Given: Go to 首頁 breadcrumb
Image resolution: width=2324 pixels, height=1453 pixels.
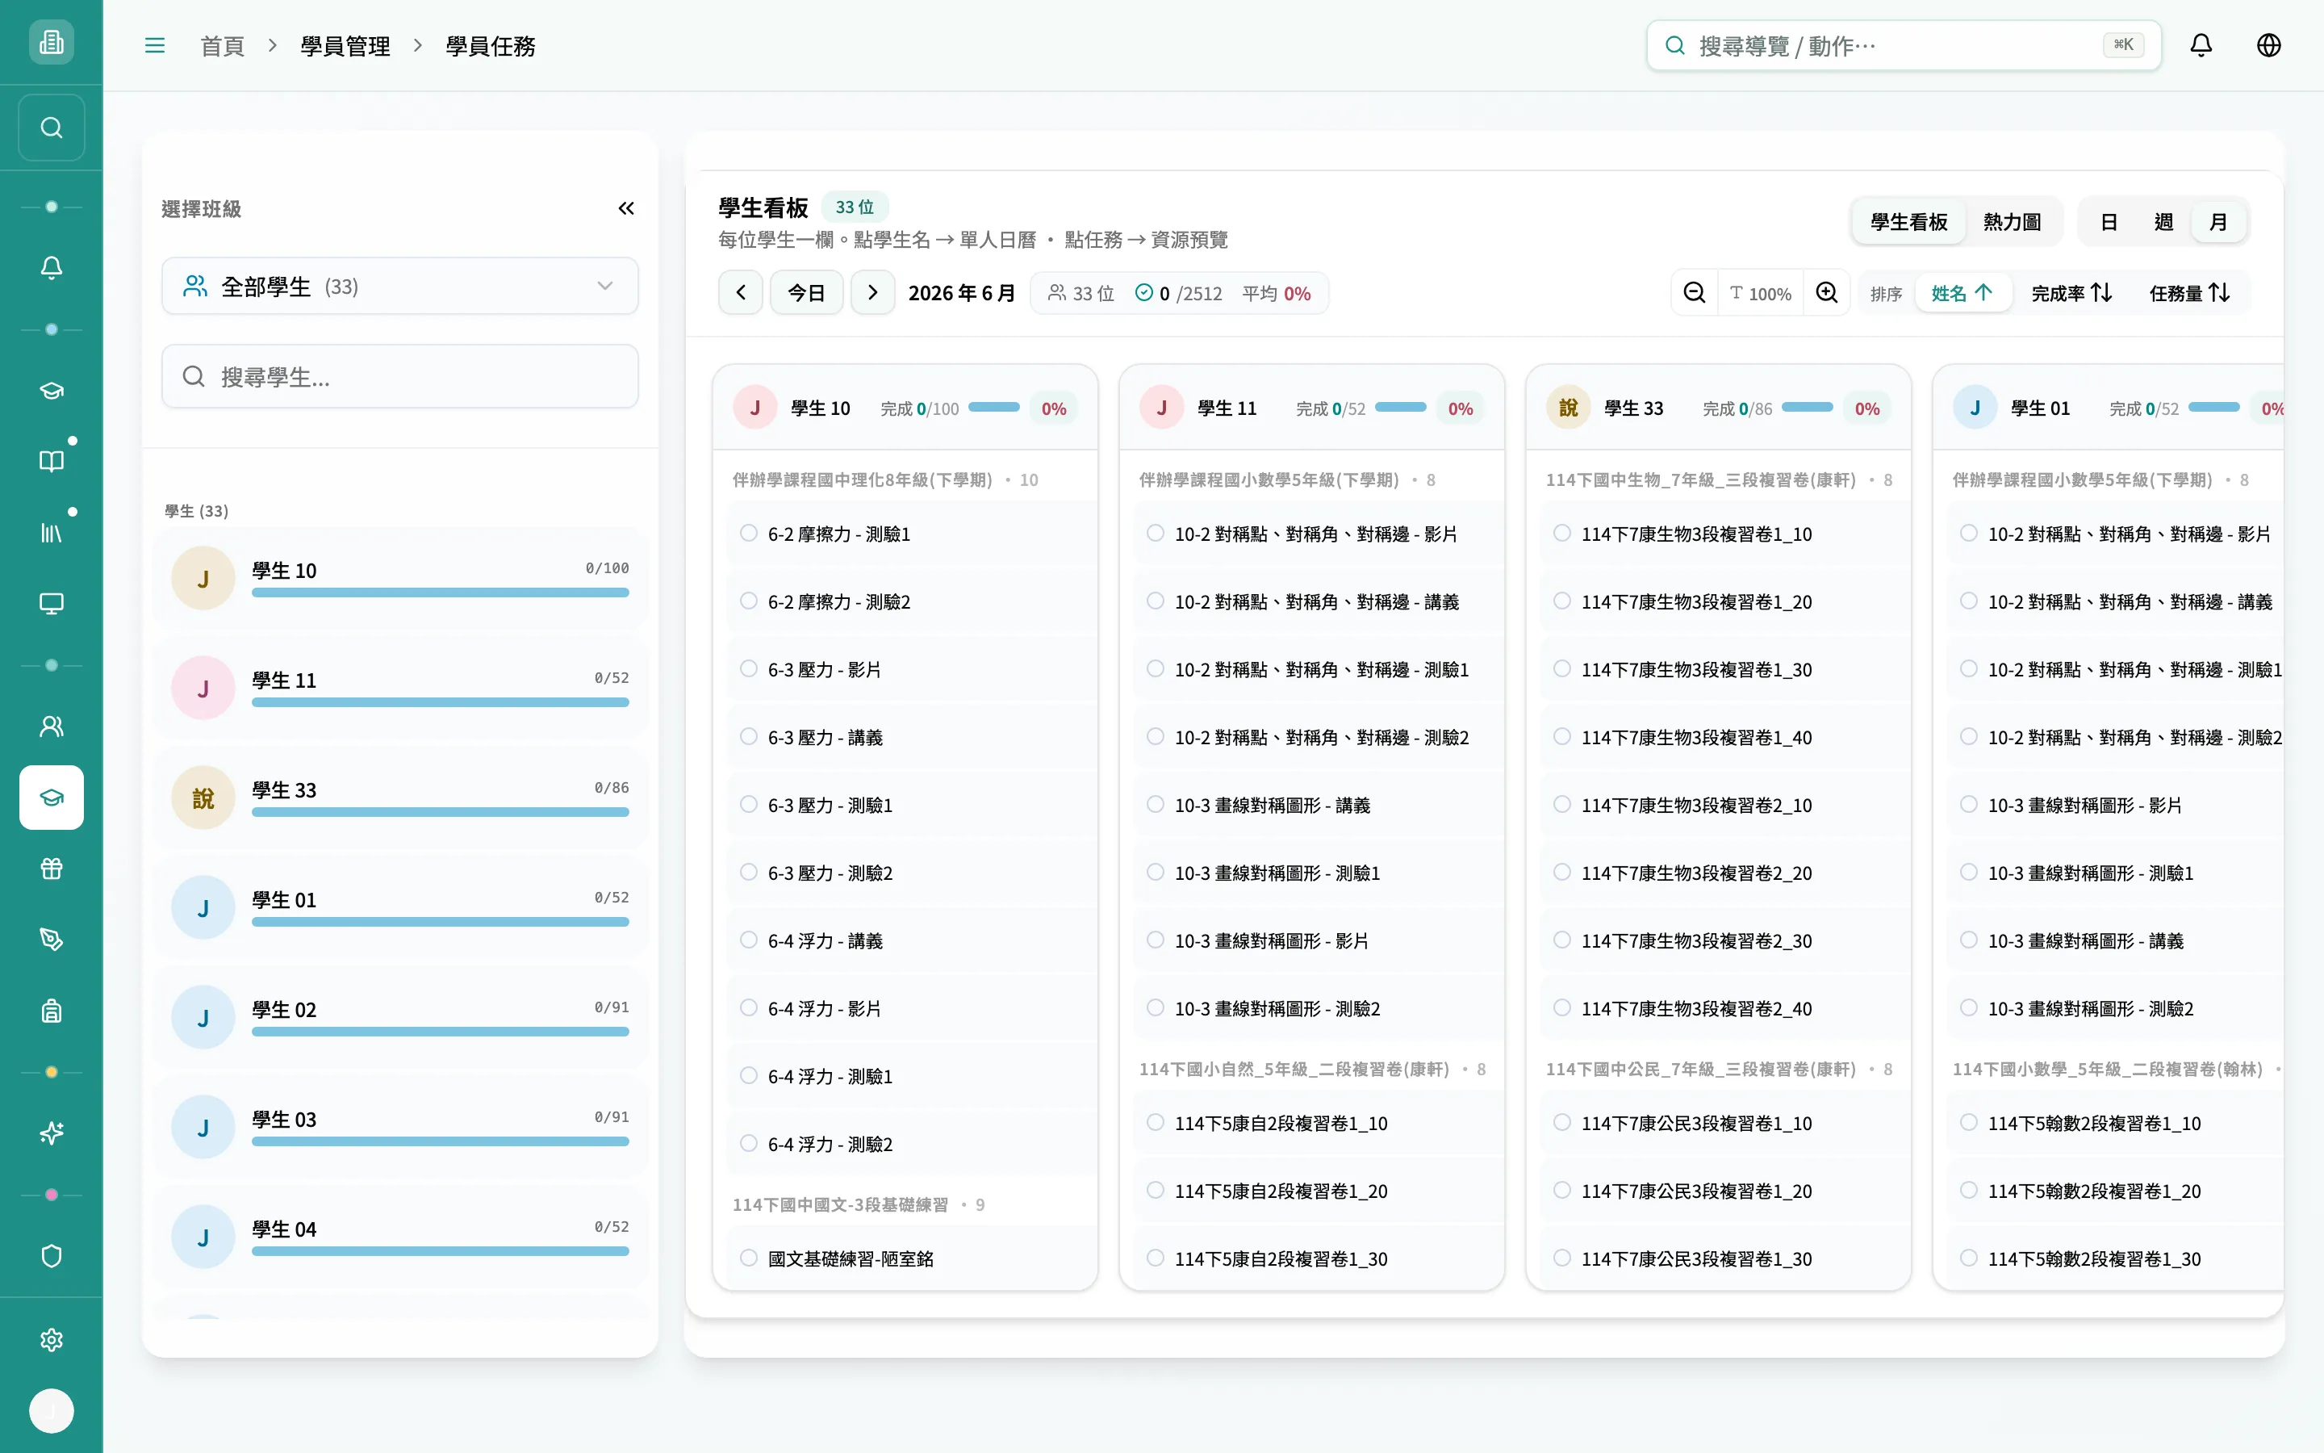Looking at the screenshot, I should point(222,46).
